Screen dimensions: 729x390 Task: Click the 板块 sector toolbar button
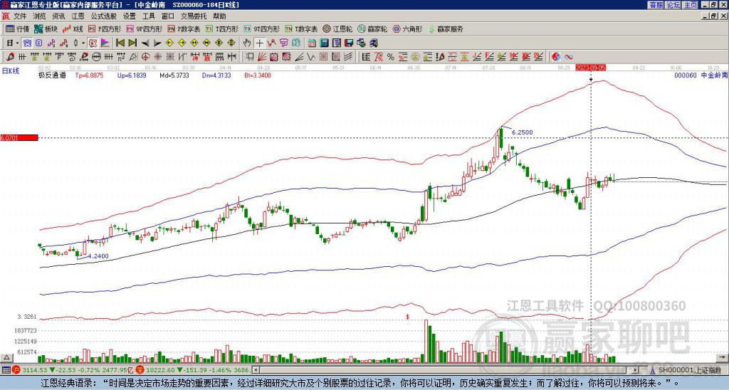(45, 28)
